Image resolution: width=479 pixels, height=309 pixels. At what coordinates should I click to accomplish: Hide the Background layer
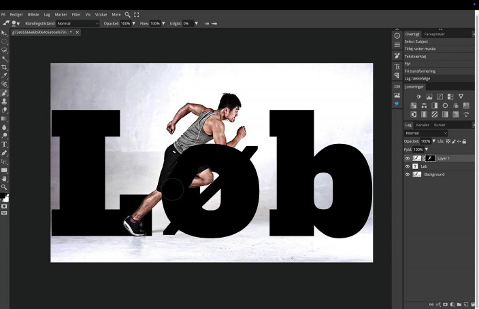click(x=408, y=175)
